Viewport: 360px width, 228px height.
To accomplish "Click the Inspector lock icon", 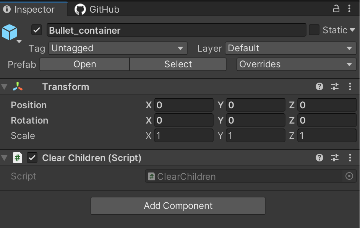I will 336,9.
